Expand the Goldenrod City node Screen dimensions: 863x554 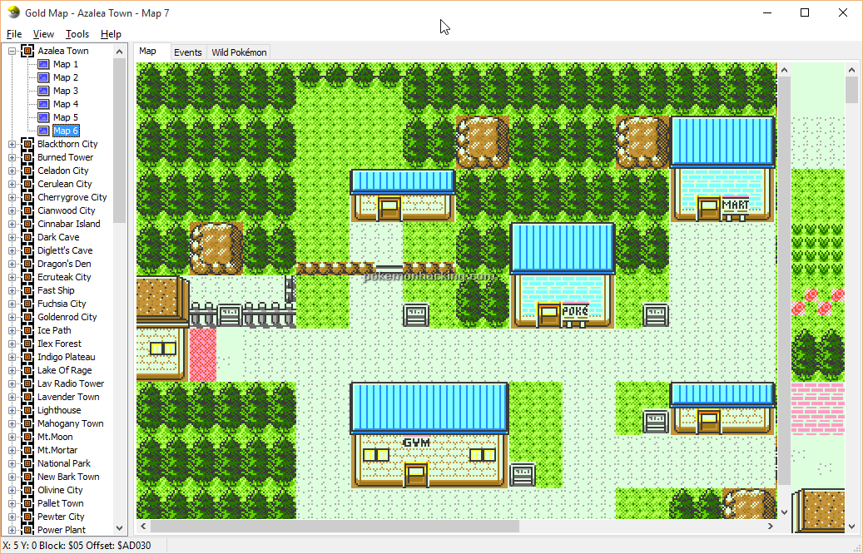[x=12, y=318]
